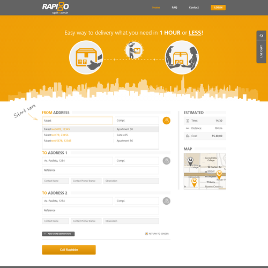Go to the Contact page

[194, 8]
